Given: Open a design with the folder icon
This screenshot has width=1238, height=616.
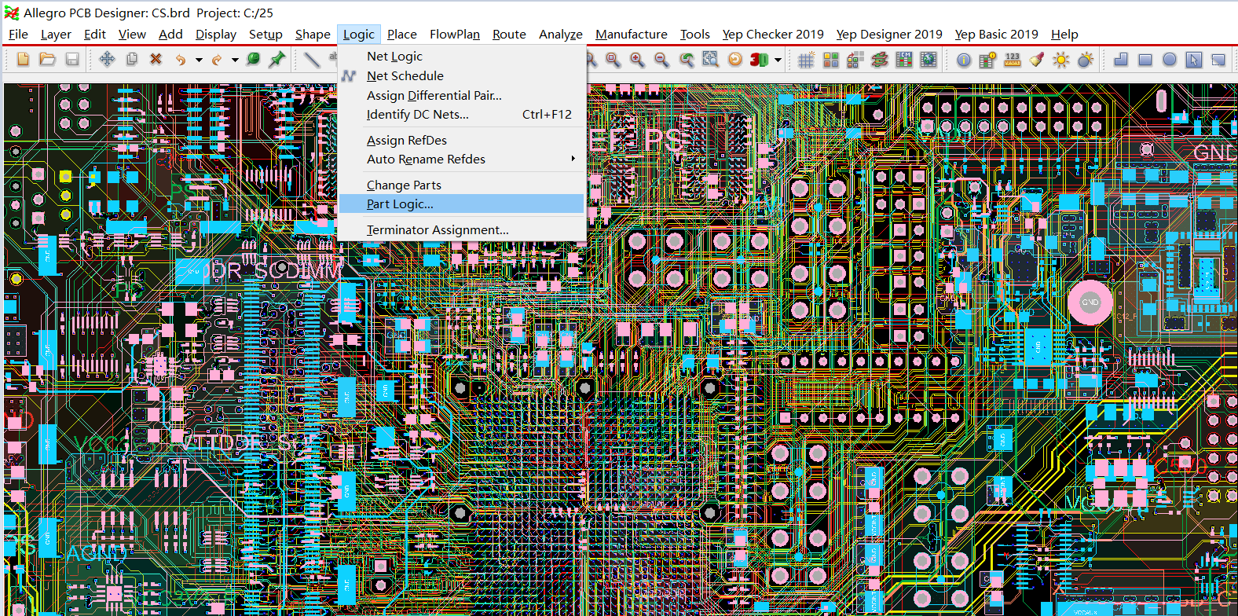Looking at the screenshot, I should coord(47,60).
